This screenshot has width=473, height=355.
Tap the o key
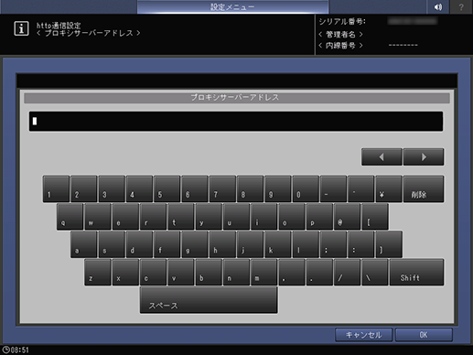point(292,217)
